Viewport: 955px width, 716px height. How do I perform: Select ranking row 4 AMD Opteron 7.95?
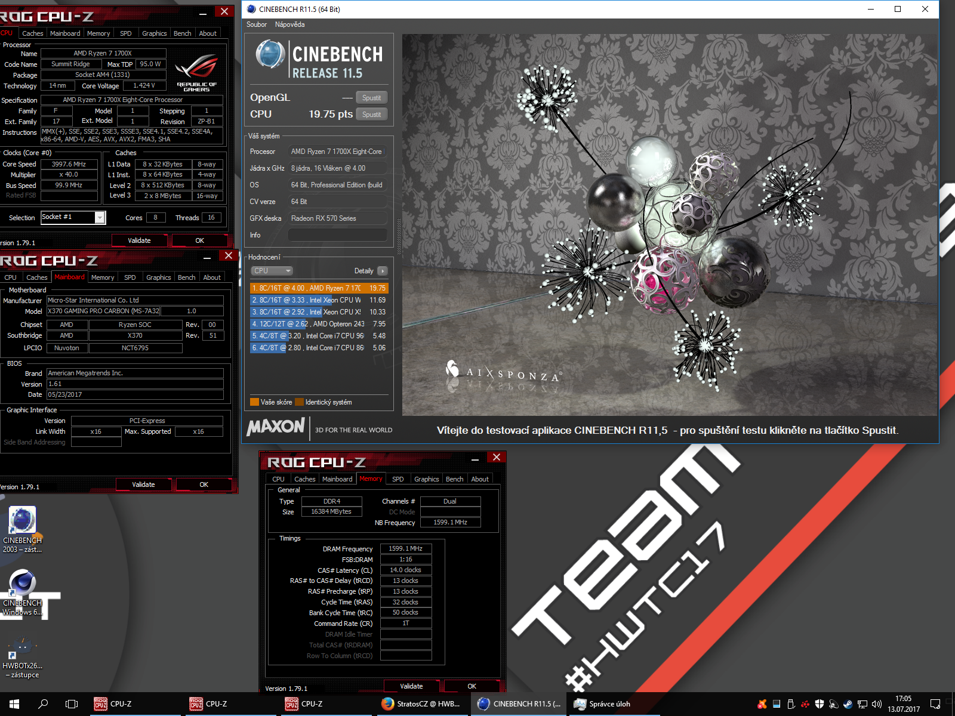(319, 324)
